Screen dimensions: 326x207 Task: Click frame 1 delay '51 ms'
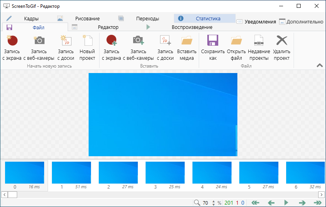tap(81, 187)
